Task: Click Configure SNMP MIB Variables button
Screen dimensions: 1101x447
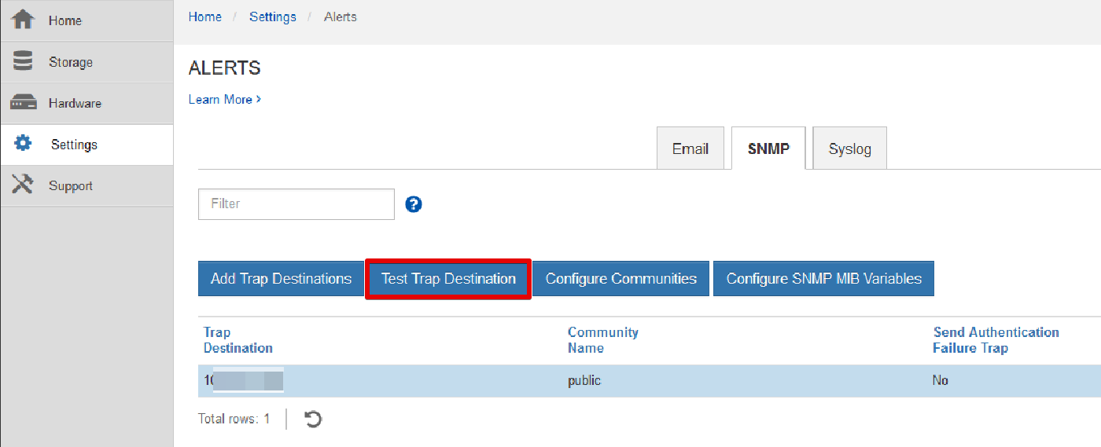Action: click(823, 279)
